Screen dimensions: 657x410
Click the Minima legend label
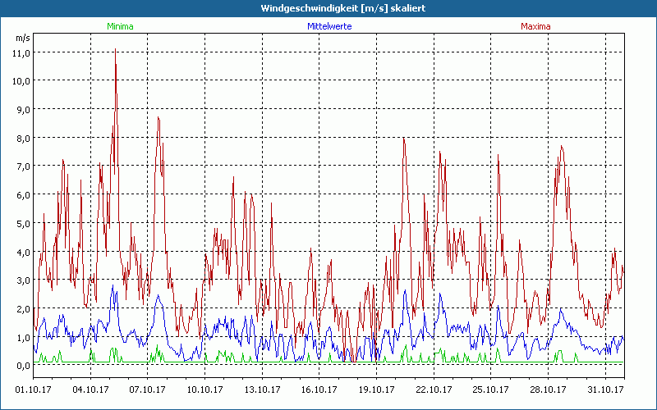pyautogui.click(x=120, y=26)
